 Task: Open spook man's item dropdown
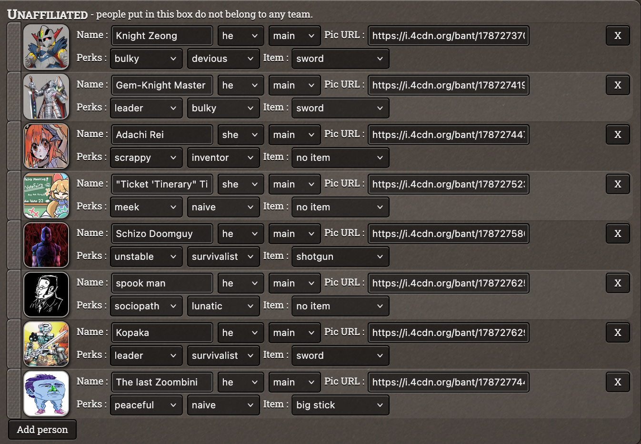point(341,306)
